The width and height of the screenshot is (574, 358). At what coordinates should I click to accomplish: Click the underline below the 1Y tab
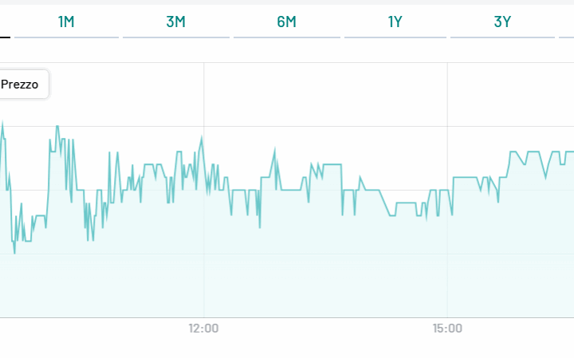click(395, 37)
